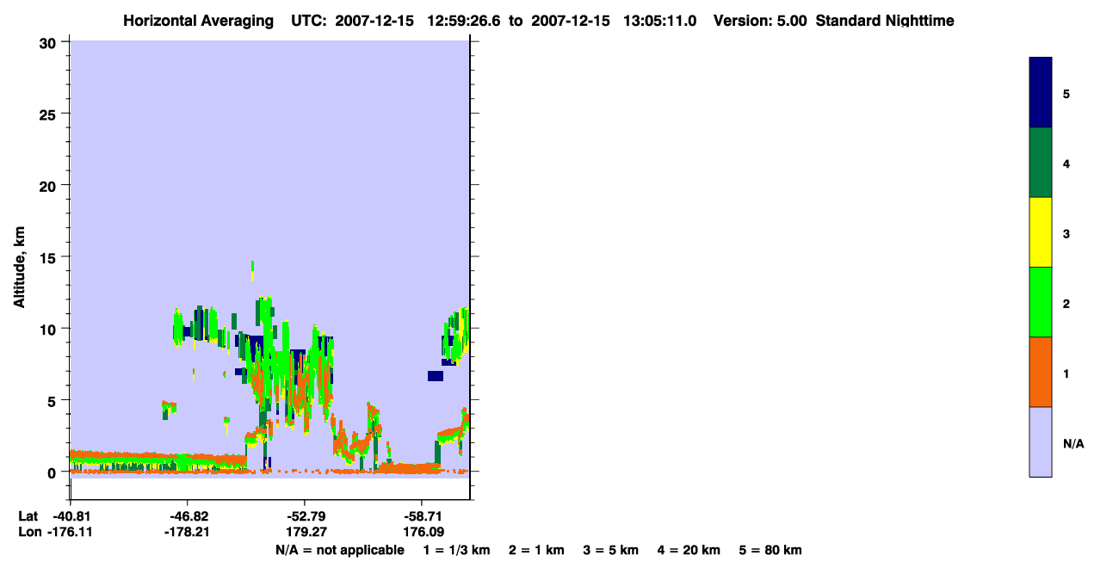Click the longitude value 179.27
1119x574 pixels.
305,533
